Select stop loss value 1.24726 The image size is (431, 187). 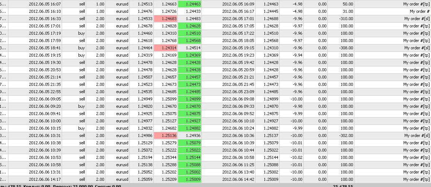point(169,12)
